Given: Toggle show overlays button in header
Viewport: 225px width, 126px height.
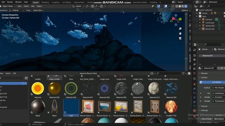Looking at the screenshot, I should 166,6.
